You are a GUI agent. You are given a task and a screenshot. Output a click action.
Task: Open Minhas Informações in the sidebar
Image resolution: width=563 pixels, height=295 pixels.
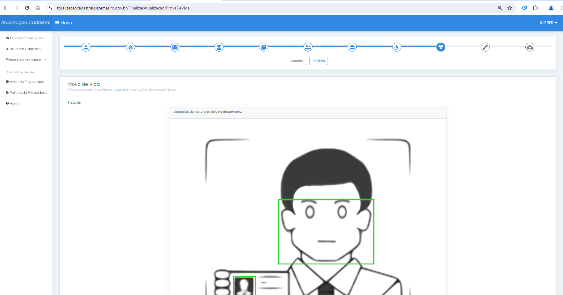click(25, 38)
